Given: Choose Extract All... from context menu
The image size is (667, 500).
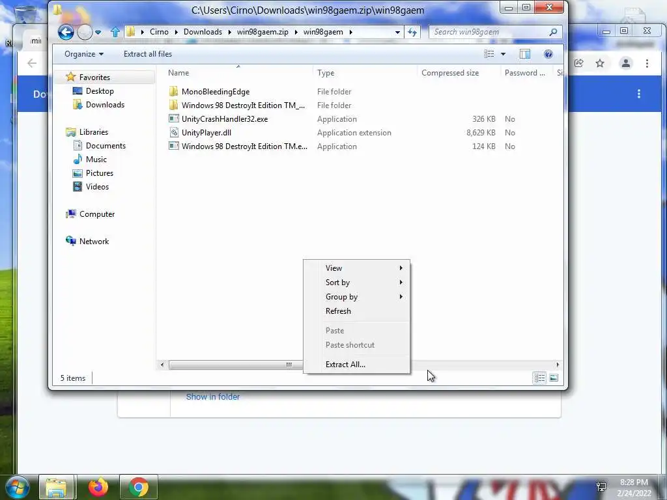Looking at the screenshot, I should click(x=356, y=365).
